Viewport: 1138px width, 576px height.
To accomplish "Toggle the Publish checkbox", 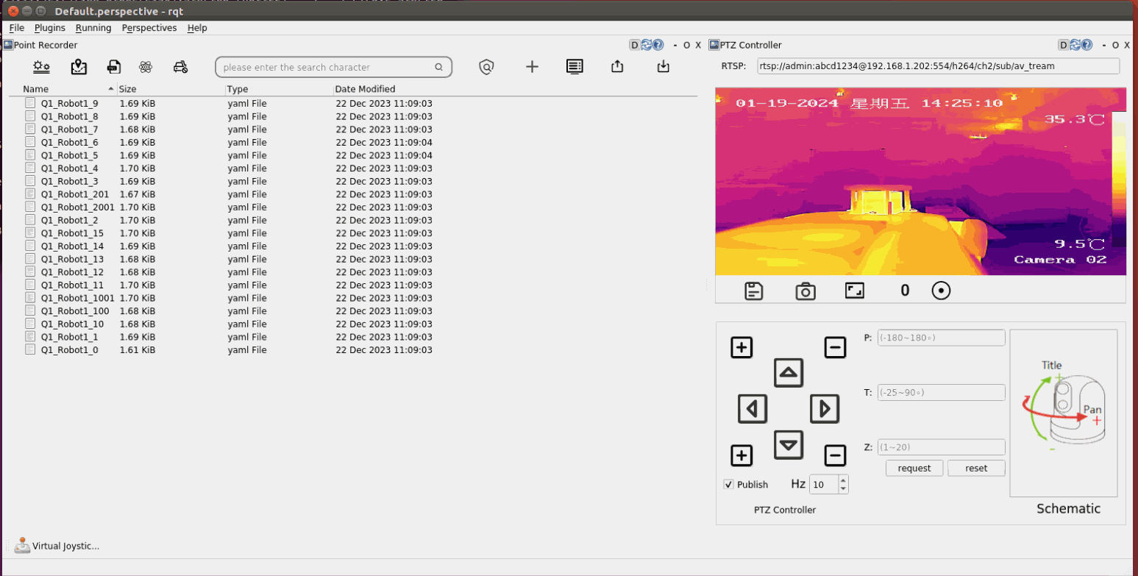I will 729,484.
